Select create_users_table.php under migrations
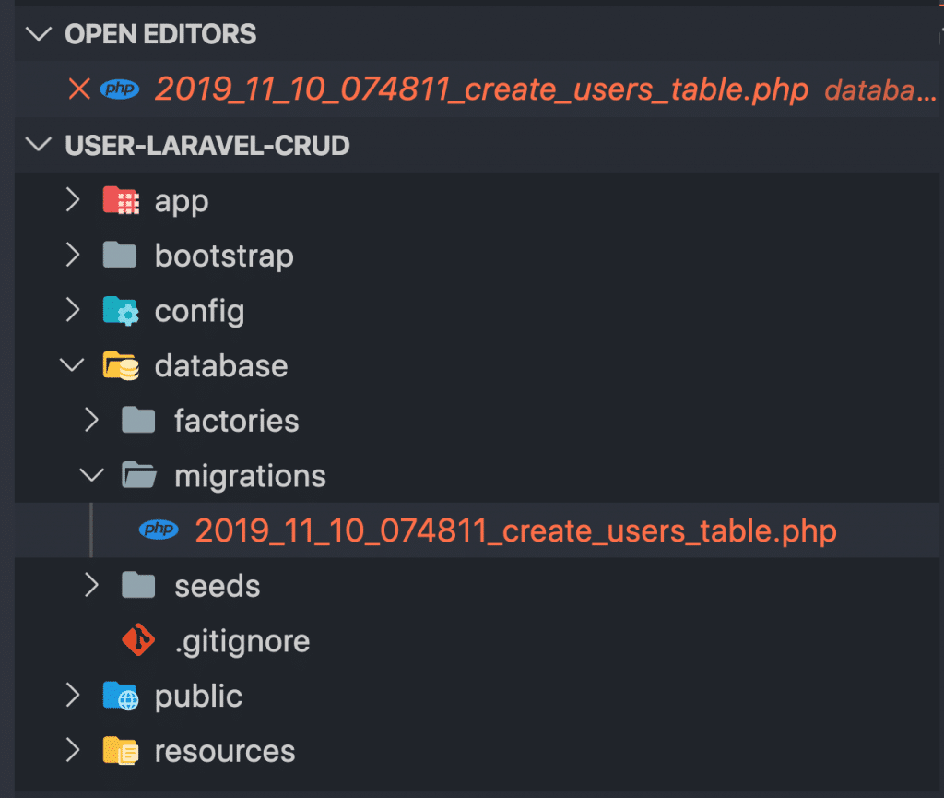The height and width of the screenshot is (798, 944). pyautogui.click(x=515, y=530)
